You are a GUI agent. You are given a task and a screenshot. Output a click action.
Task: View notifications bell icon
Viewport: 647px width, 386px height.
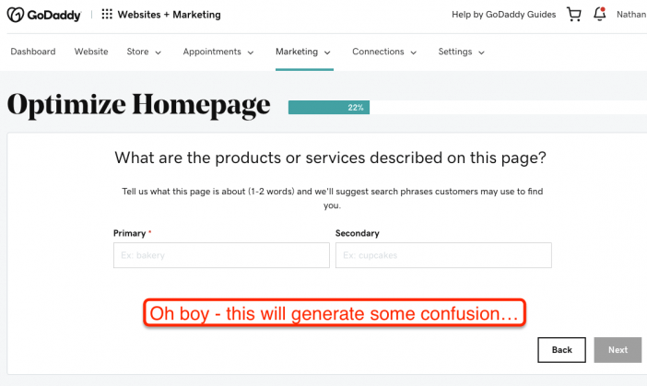pos(600,14)
